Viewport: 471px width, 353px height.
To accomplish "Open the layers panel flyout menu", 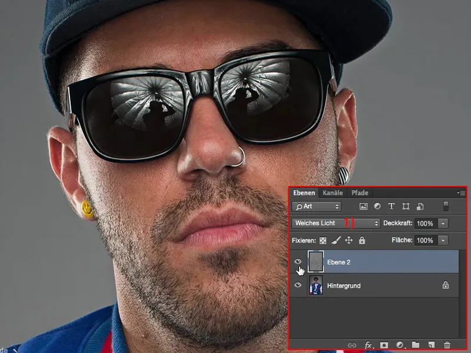I will (x=462, y=193).
